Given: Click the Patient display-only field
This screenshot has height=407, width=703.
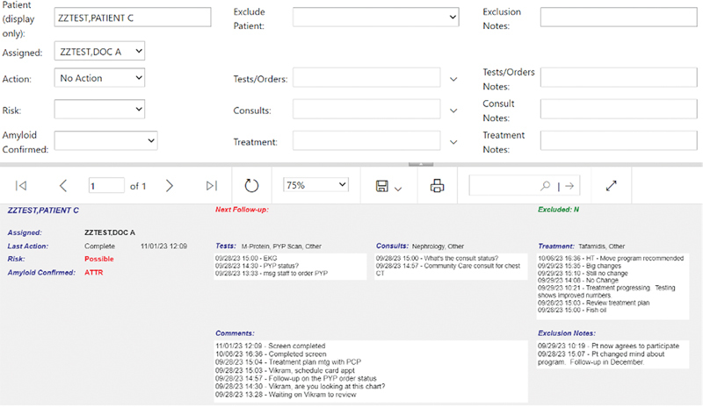Looking at the screenshot, I should tap(133, 18).
